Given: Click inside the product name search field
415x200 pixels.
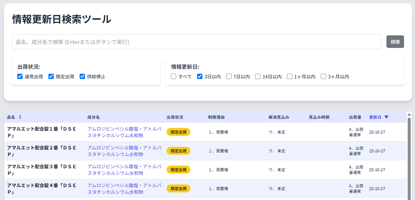Looking at the screenshot, I should tap(196, 41).
